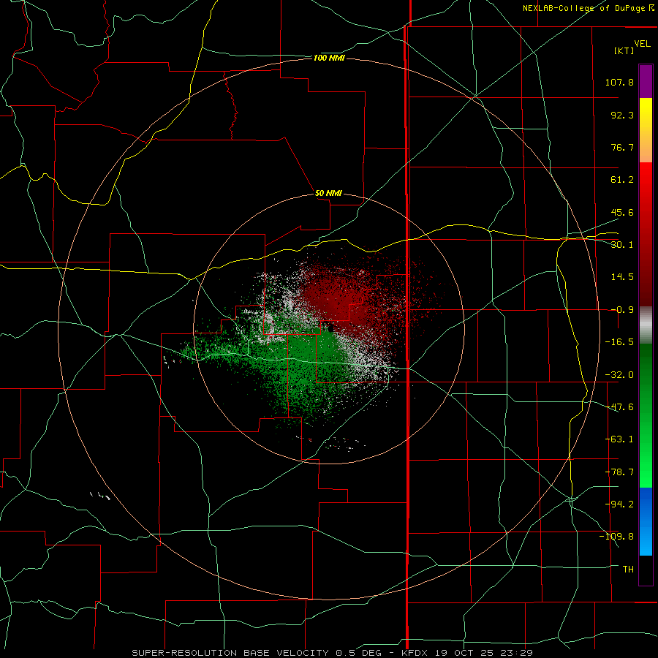Select the 14.5 scale value
Viewport: 658px width, 658px height.
tap(622, 277)
